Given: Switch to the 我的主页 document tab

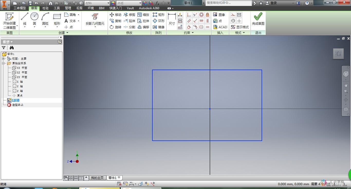Looking at the screenshot, I should (97, 178).
